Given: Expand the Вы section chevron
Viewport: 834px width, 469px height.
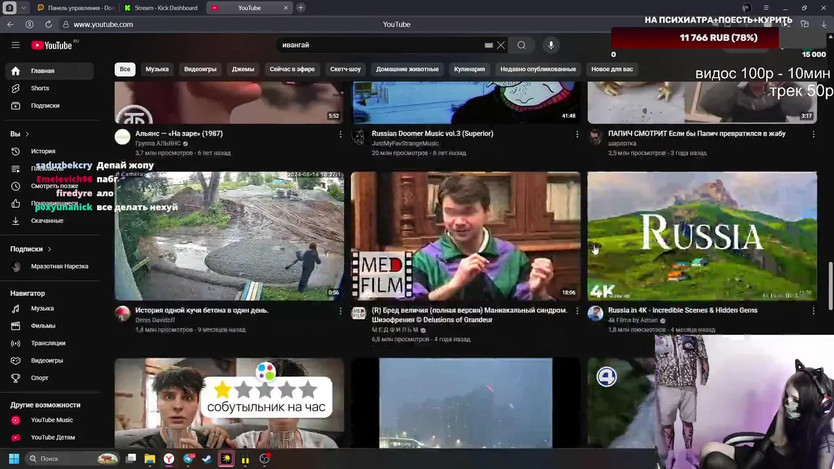Looking at the screenshot, I should [27, 134].
